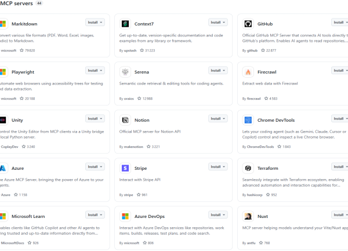Click the Firecrawl flame icon
Screen dimensions: 348x251
[248, 72]
